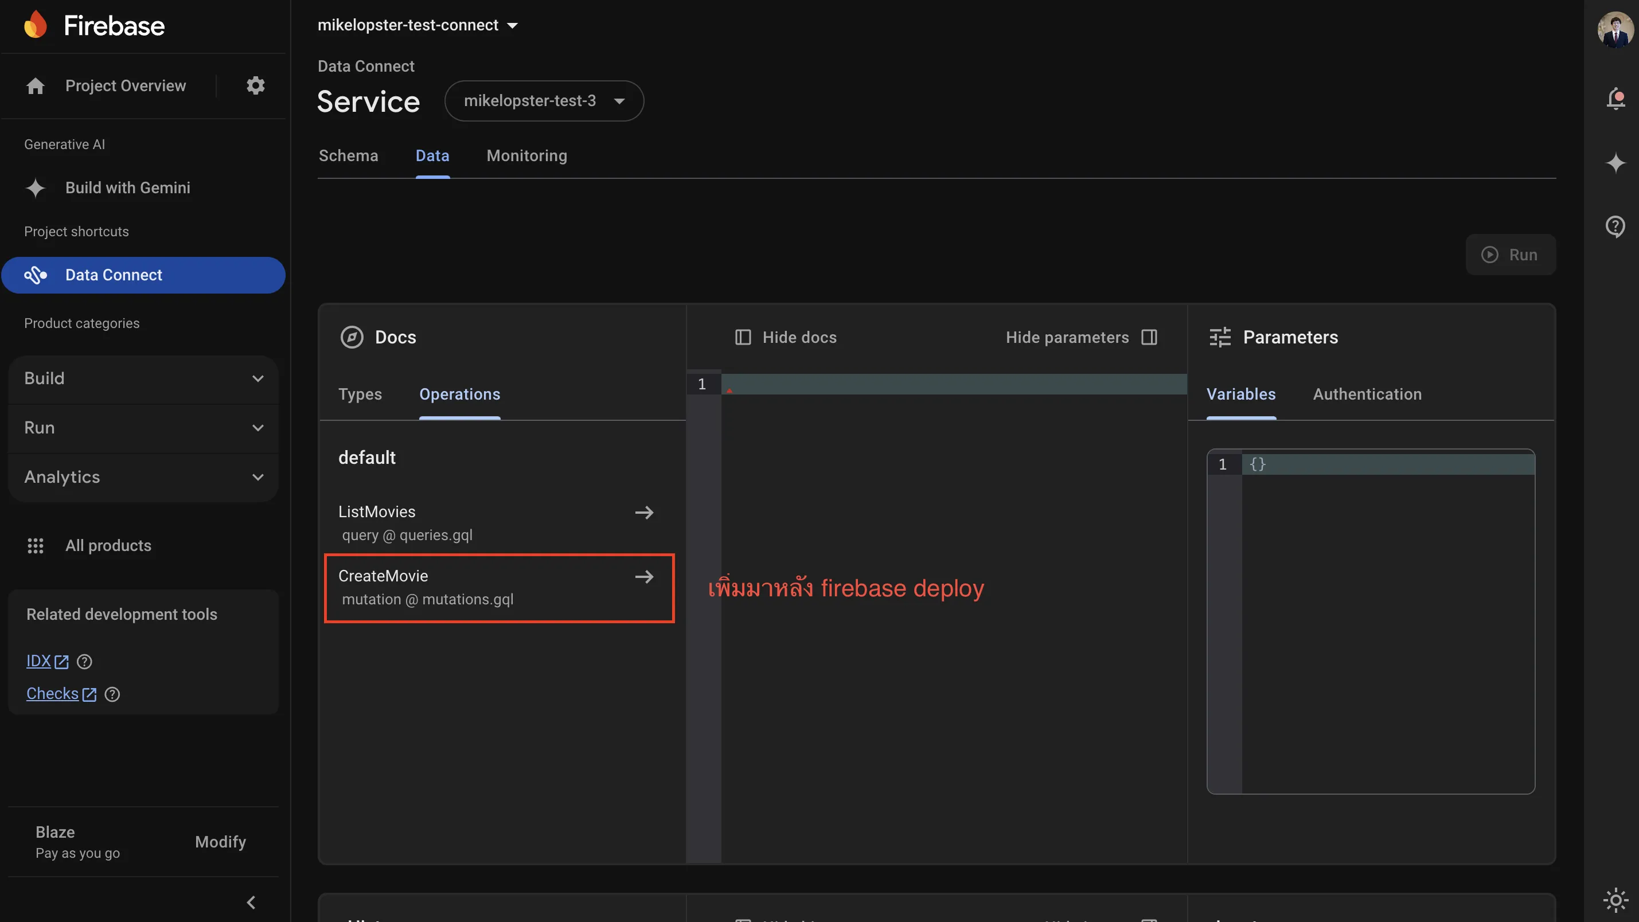Toggle light theme with the sun icon

1615,900
